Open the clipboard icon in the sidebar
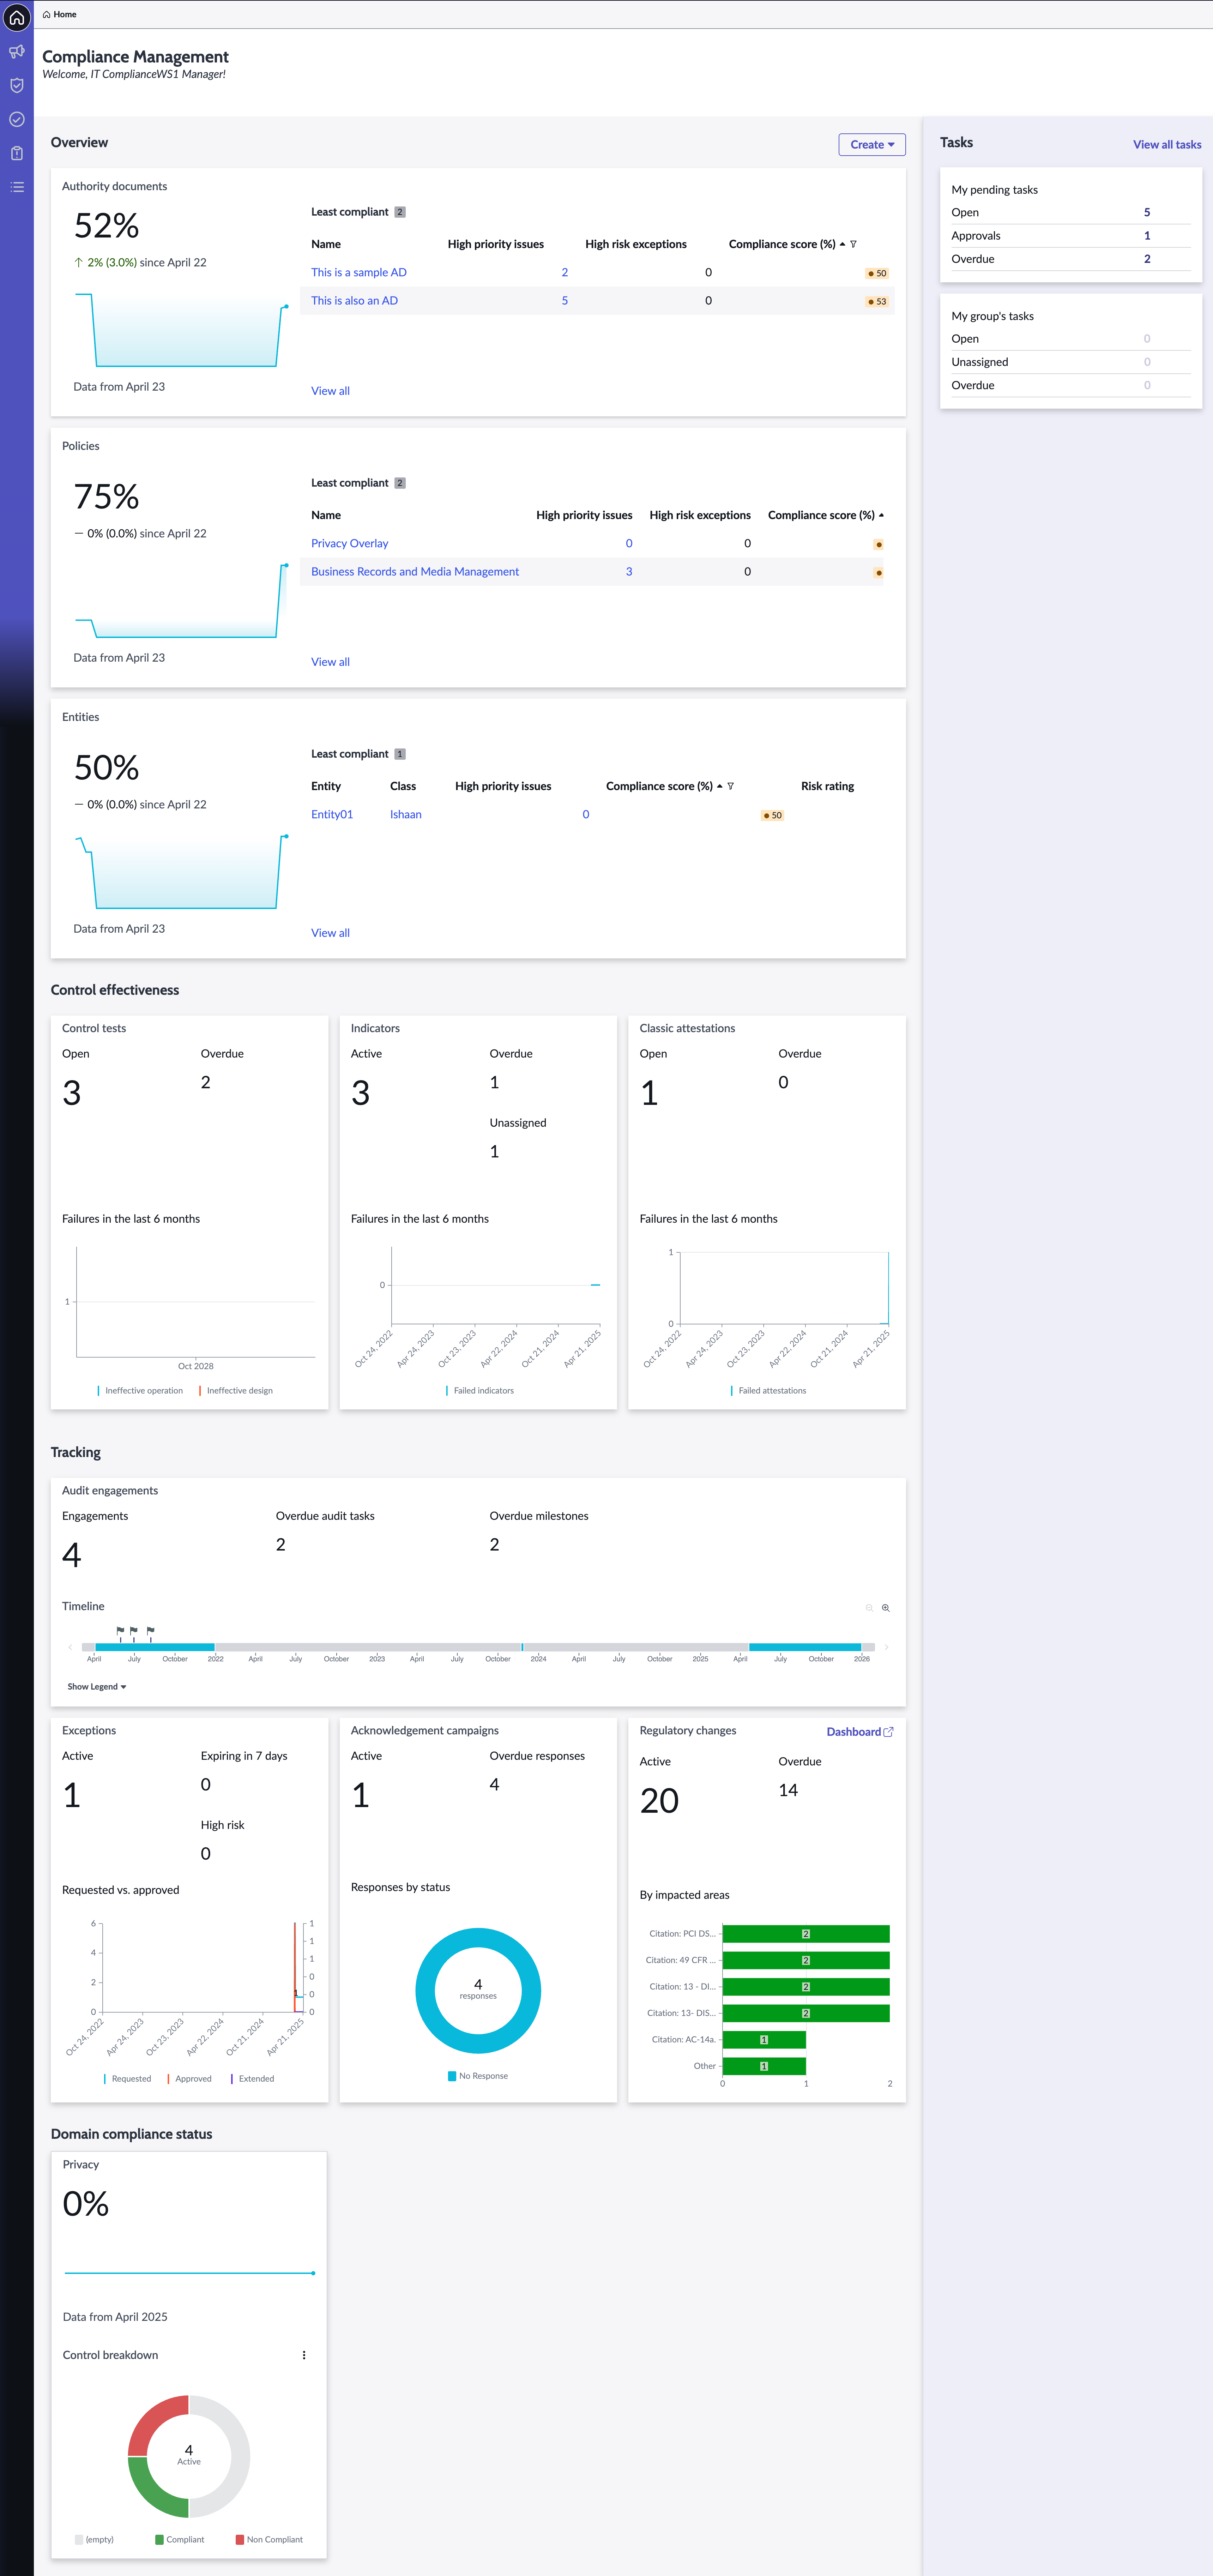The width and height of the screenshot is (1213, 2576). tap(17, 153)
